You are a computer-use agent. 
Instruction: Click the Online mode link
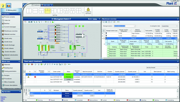(95, 19)
